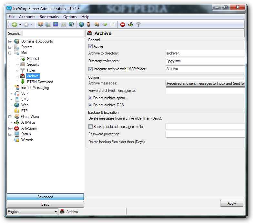Open the Bookmarks menu
Viewport: 254px width, 224px height.
click(x=49, y=17)
